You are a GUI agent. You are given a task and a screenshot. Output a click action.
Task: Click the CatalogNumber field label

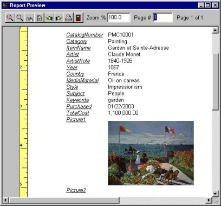(x=84, y=35)
